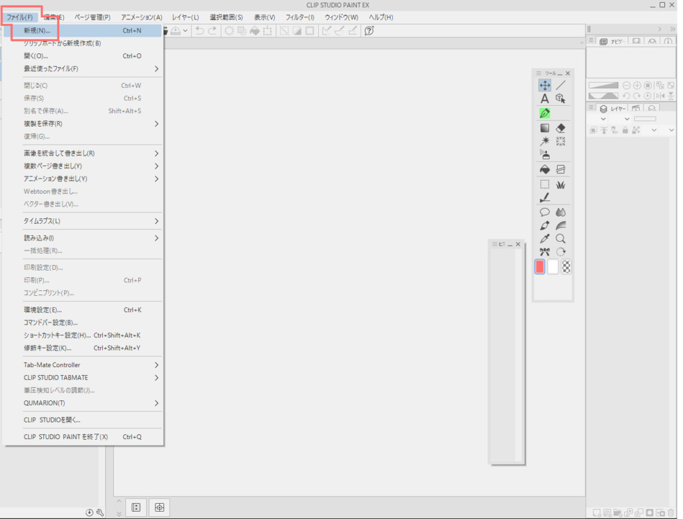Click the Undo arrow in command bar
This screenshot has width=683, height=519.
click(199, 31)
